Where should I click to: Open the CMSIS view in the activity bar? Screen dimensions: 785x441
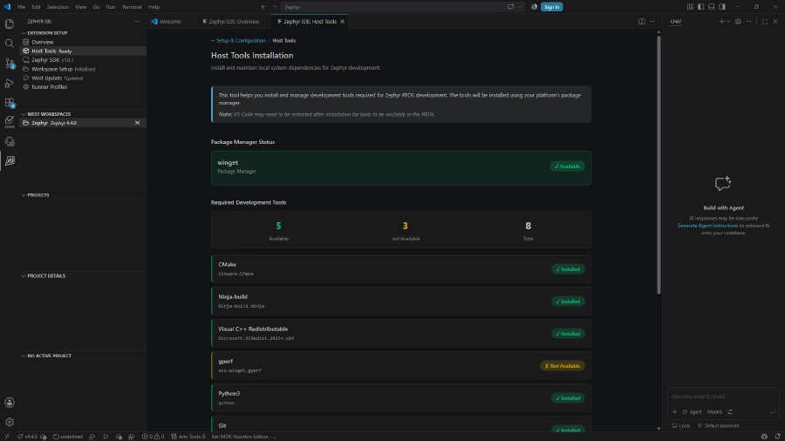pyautogui.click(x=9, y=121)
